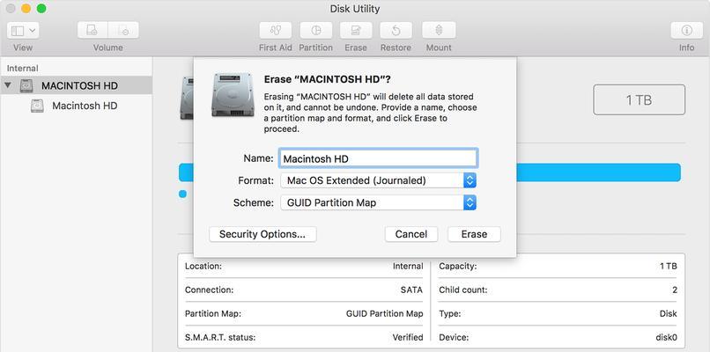Click the Internal sidebar section header
The image size is (710, 352).
pos(23,69)
